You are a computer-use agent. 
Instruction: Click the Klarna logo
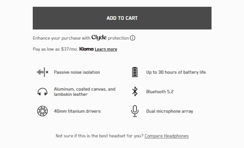(86, 49)
